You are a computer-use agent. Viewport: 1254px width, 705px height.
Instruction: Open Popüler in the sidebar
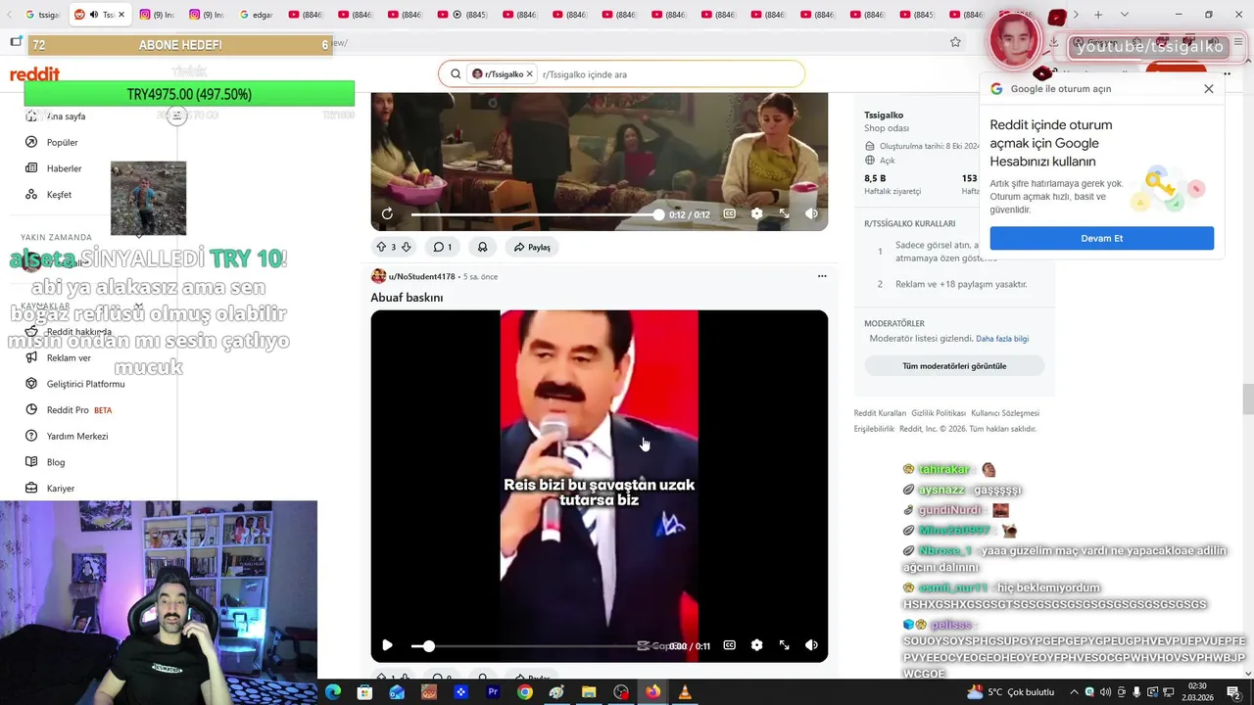point(62,142)
